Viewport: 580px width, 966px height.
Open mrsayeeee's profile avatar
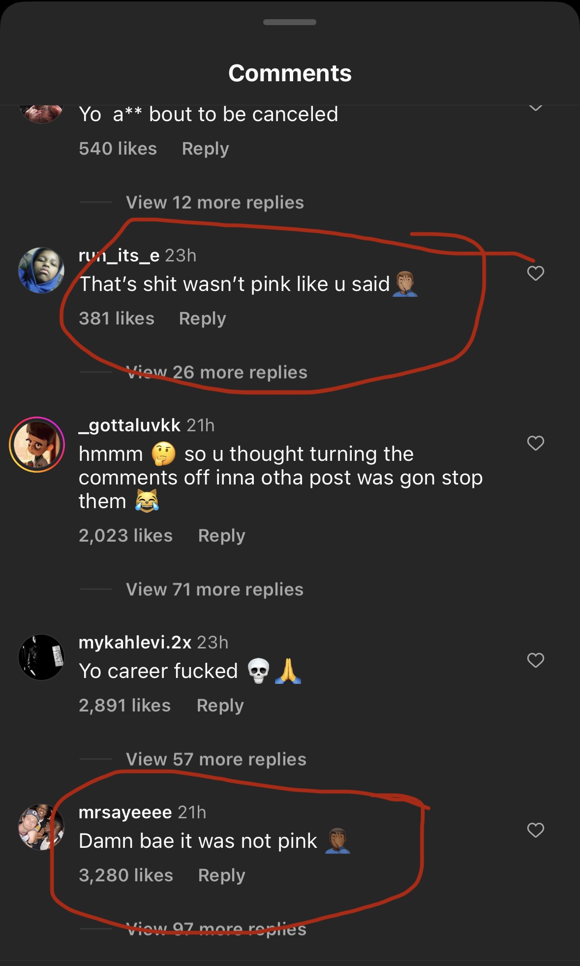coord(41,827)
